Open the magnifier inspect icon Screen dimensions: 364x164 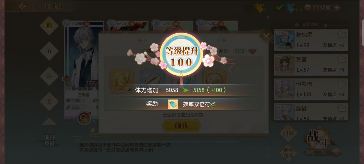coord(84,118)
